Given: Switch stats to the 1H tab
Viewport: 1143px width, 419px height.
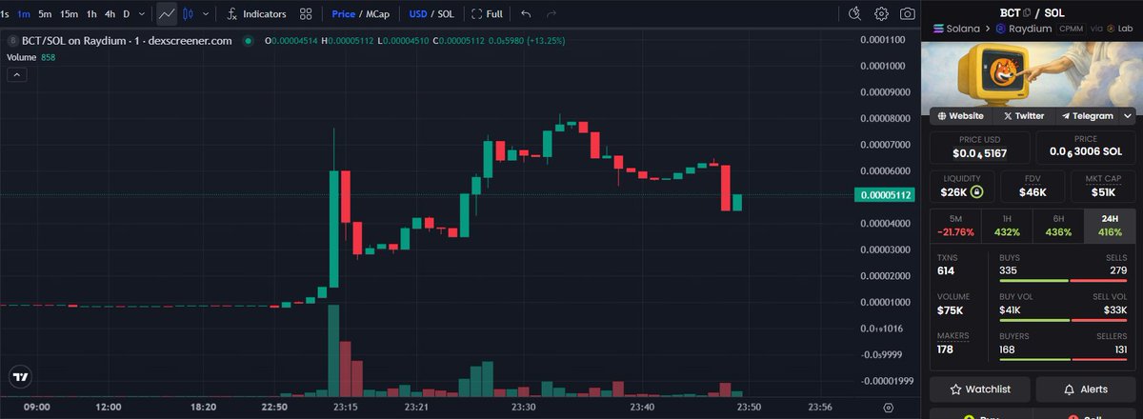Looking at the screenshot, I should pos(1007,225).
